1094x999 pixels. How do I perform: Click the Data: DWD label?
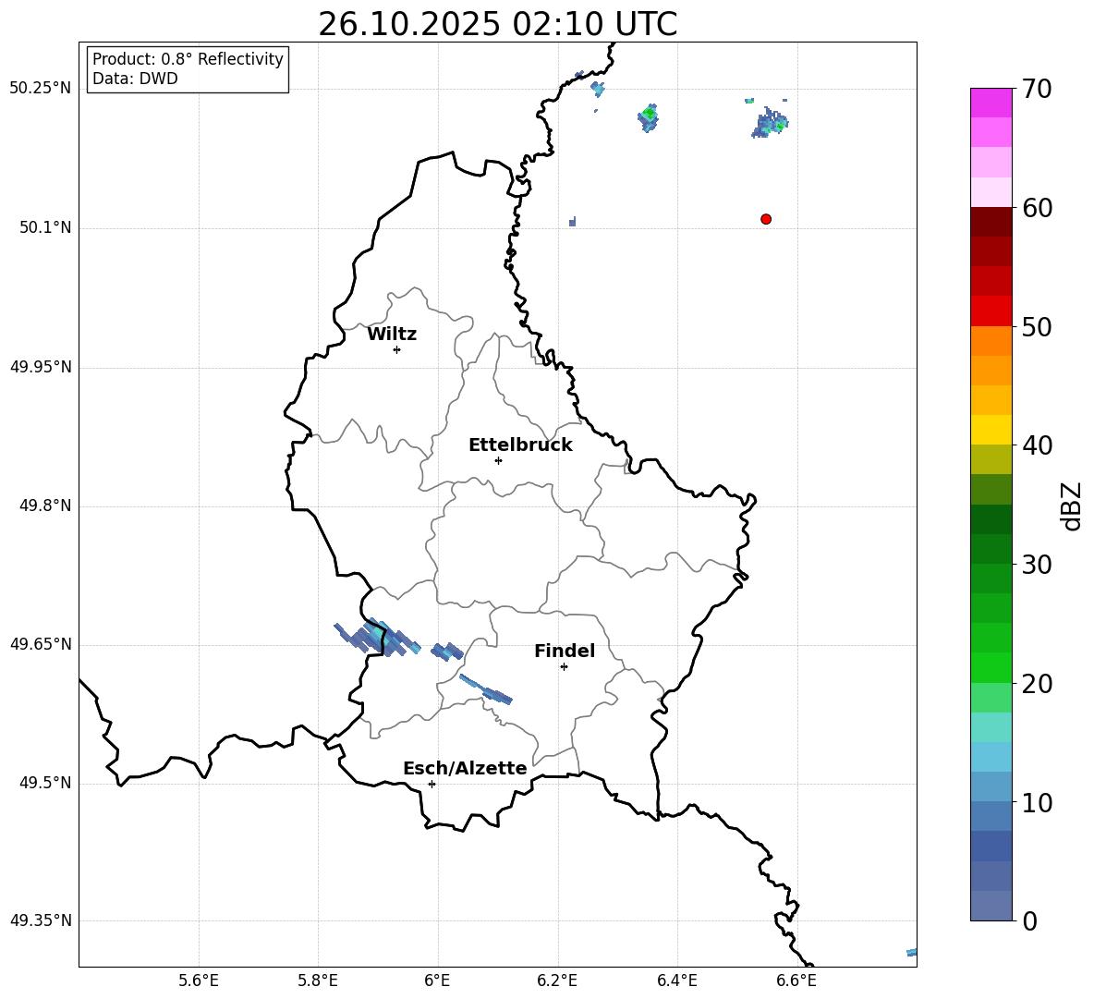(x=135, y=79)
